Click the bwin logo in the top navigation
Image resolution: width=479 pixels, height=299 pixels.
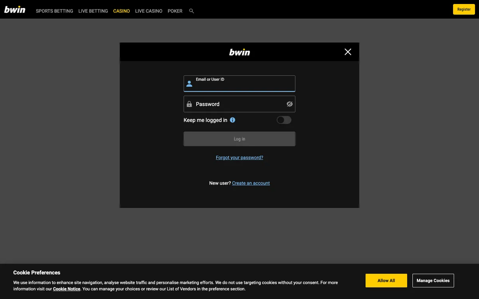click(x=15, y=10)
